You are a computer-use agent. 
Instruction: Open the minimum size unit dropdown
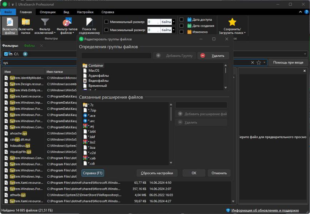tap(174, 22)
